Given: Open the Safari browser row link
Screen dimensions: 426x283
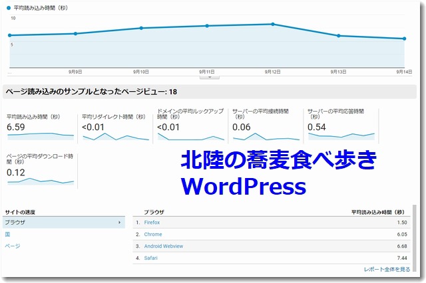Looking at the screenshot, I should [150, 258].
